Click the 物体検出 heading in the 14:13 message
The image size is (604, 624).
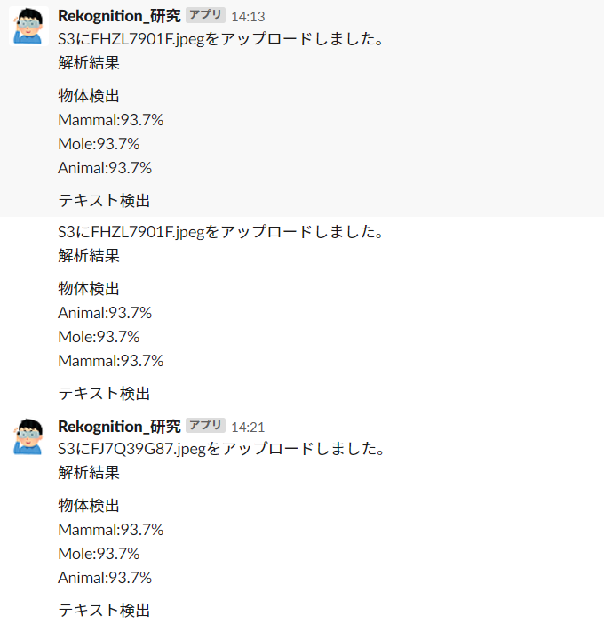89,96
